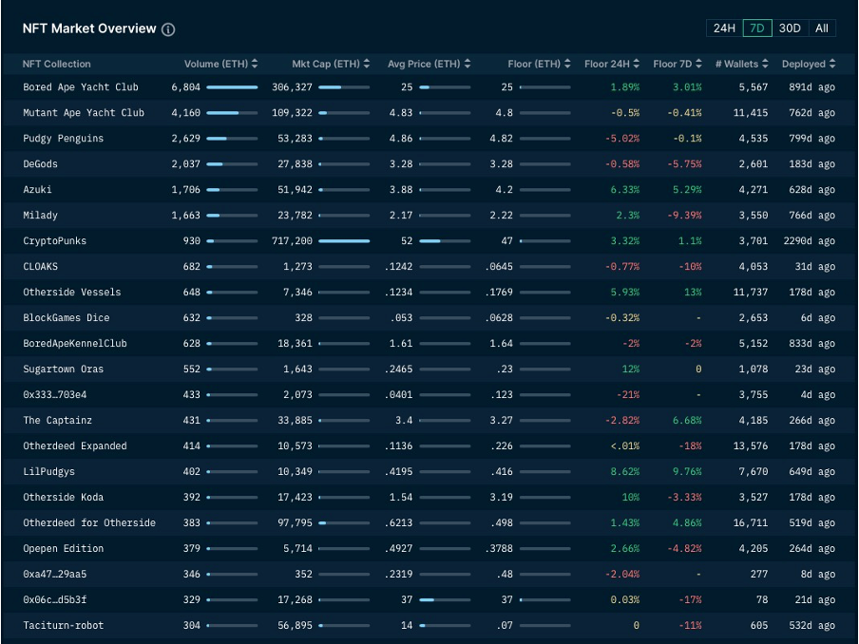The height and width of the screenshot is (644, 859).
Task: Sort by Avg Price (ETH) using its arrows
Action: click(x=468, y=64)
